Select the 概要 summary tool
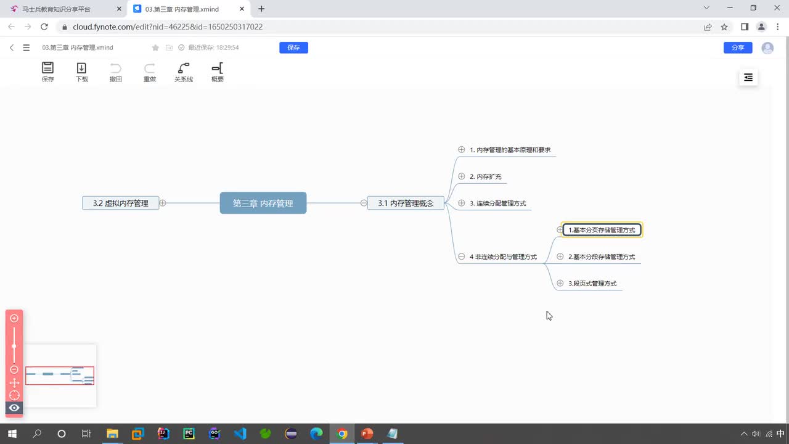The height and width of the screenshot is (444, 789). 217,72
